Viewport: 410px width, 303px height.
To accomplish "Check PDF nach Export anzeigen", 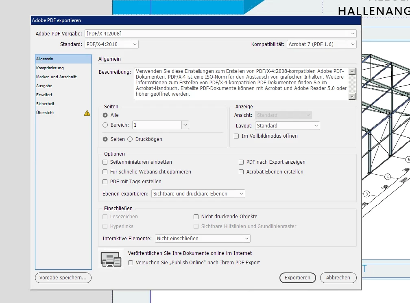I will point(241,162).
